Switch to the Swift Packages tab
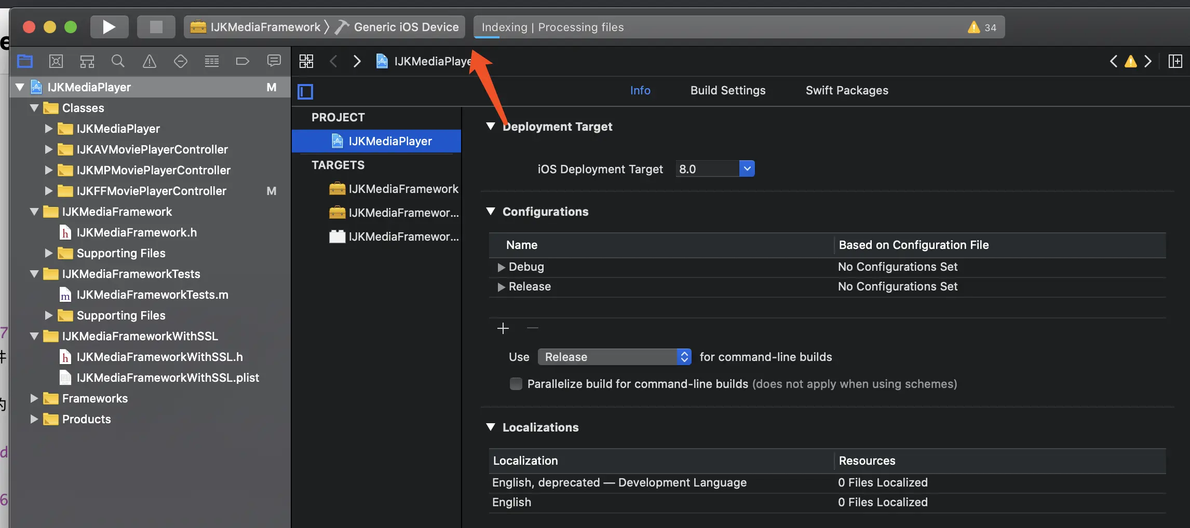Viewport: 1190px width, 528px height. click(x=847, y=90)
